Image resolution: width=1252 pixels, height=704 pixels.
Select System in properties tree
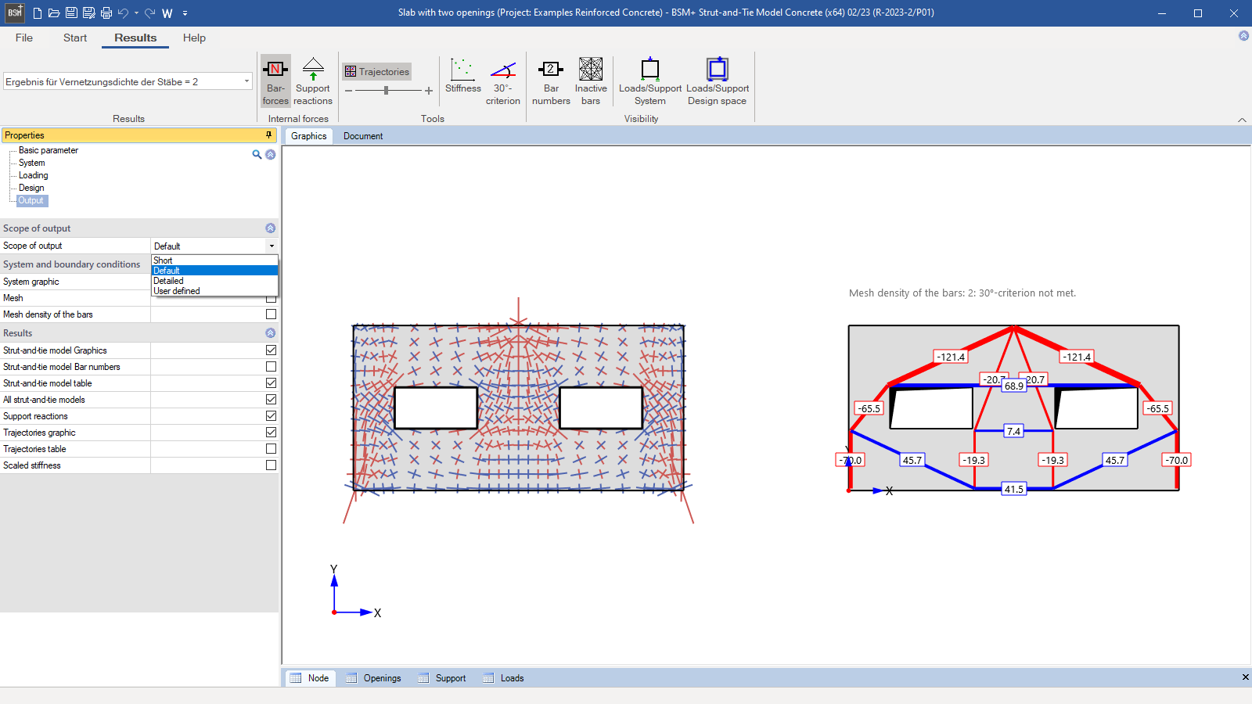tap(32, 163)
